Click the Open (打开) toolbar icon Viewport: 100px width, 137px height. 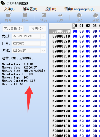pos(9,17)
